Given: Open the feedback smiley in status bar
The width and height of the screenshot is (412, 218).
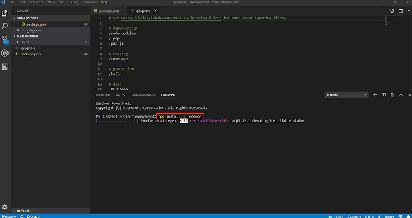Looking at the screenshot, I should [x=400, y=216].
